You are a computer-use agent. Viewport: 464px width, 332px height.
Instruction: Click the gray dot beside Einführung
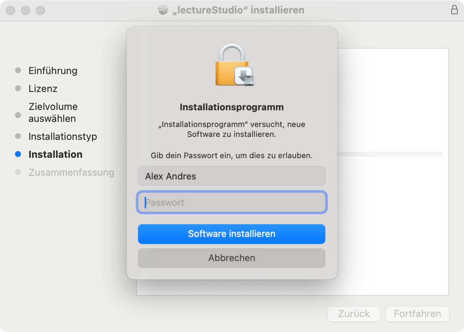pos(18,70)
